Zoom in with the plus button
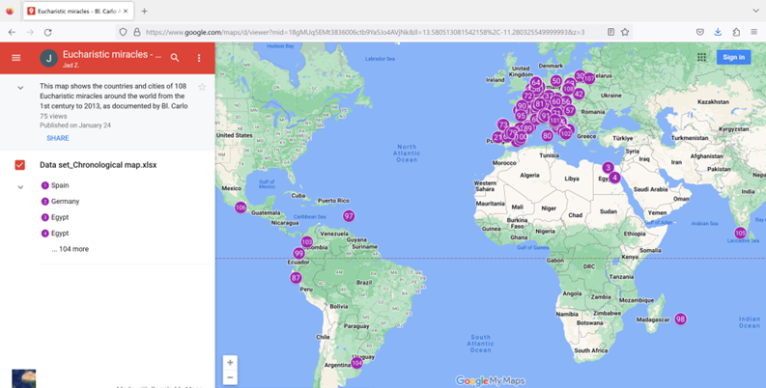Viewport: 766px width, 388px height. pyautogui.click(x=230, y=363)
